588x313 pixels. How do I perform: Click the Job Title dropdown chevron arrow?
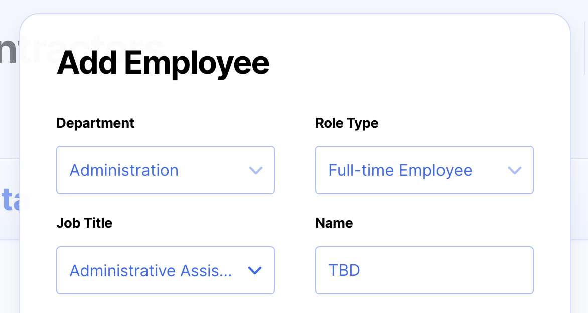(x=255, y=270)
